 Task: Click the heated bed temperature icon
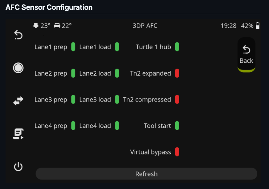coord(57,26)
